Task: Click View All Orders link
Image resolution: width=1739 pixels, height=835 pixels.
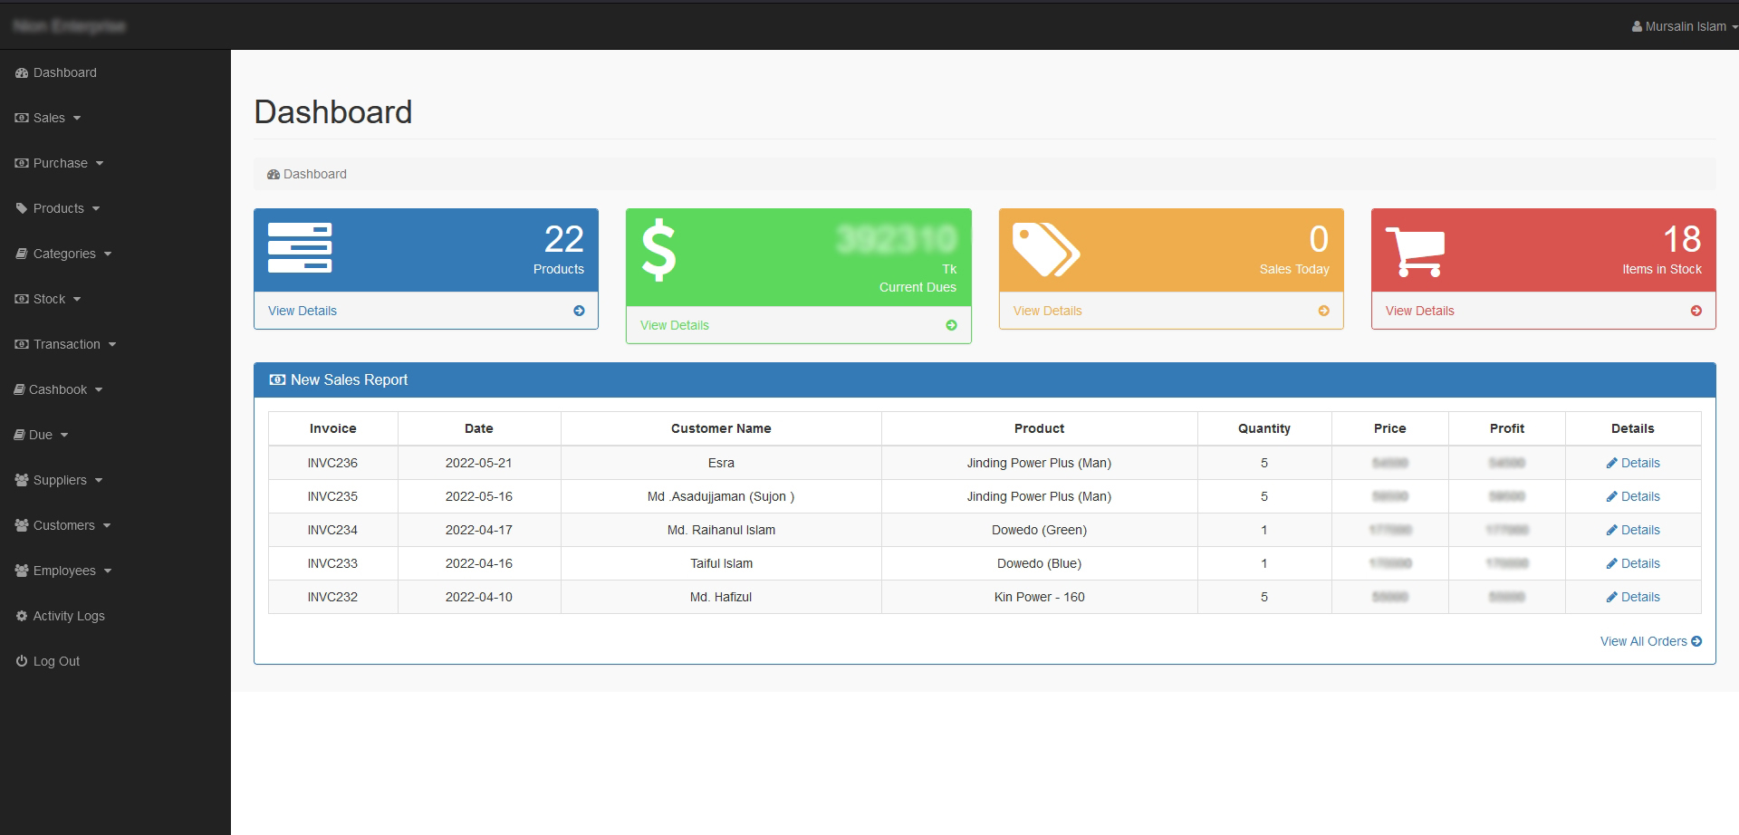Action: point(1650,640)
